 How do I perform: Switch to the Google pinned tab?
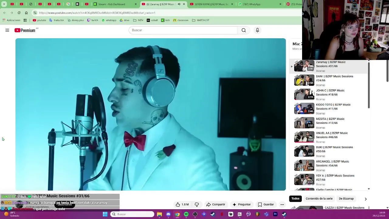pyautogui.click(x=68, y=4)
